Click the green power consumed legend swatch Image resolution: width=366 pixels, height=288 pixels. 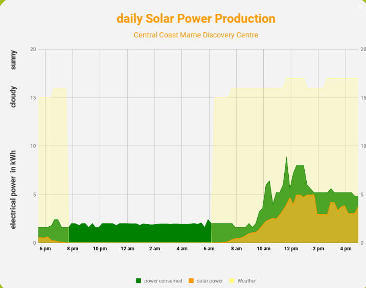139,280
